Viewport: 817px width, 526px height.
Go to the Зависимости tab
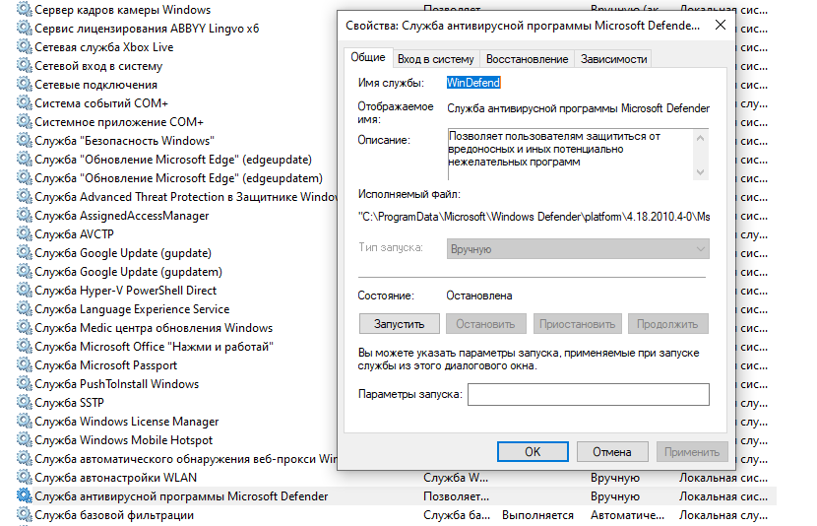(613, 59)
